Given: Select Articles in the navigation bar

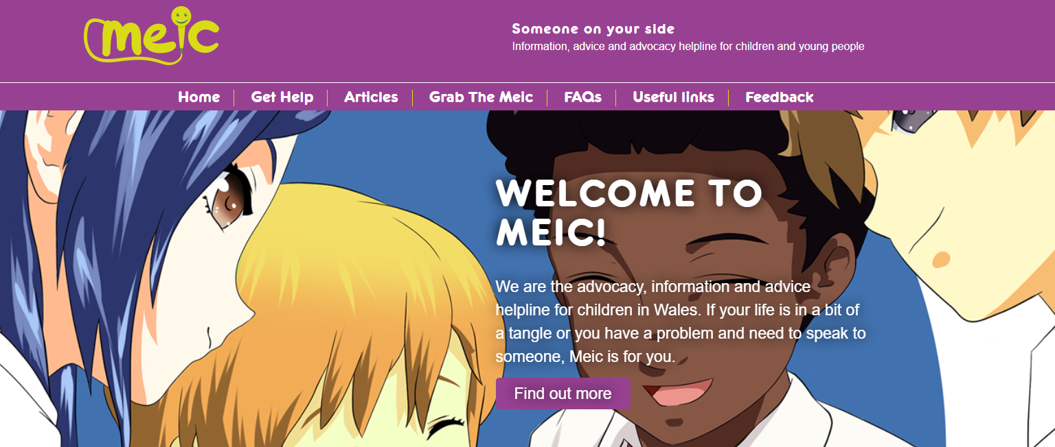Looking at the screenshot, I should coord(371,97).
